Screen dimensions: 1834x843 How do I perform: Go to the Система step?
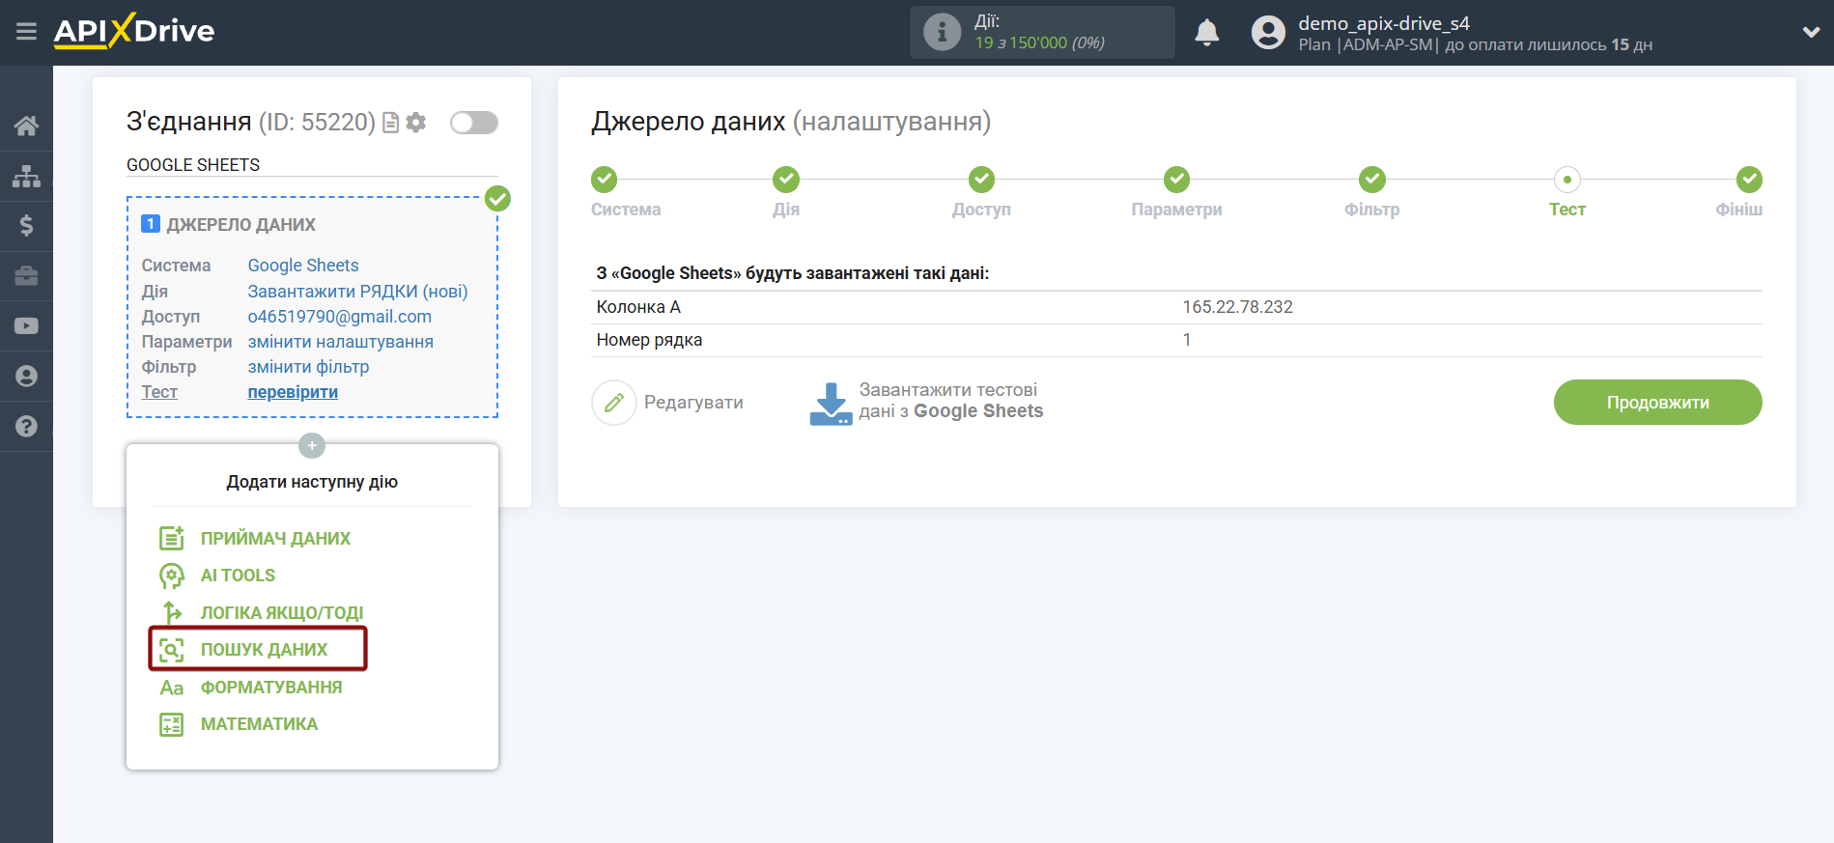pos(605,180)
